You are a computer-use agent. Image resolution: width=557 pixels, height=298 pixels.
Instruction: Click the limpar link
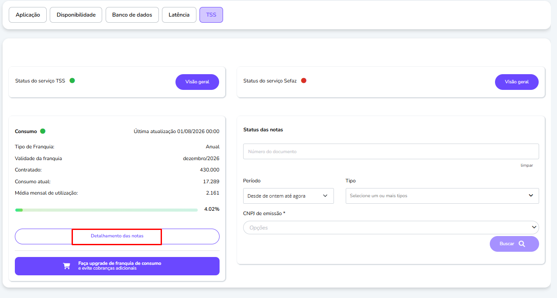pos(526,165)
